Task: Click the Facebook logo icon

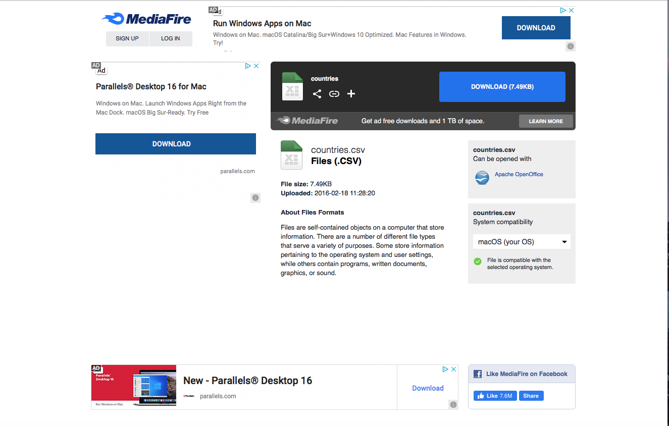Action: (478, 374)
